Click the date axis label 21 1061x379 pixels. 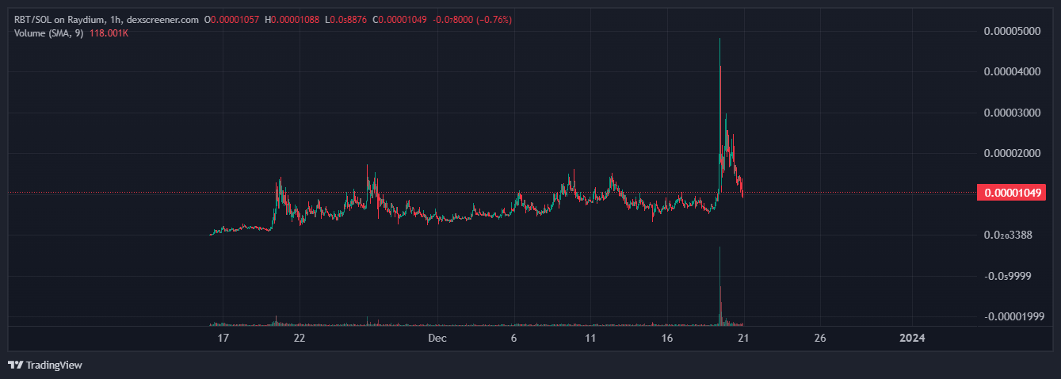point(743,339)
